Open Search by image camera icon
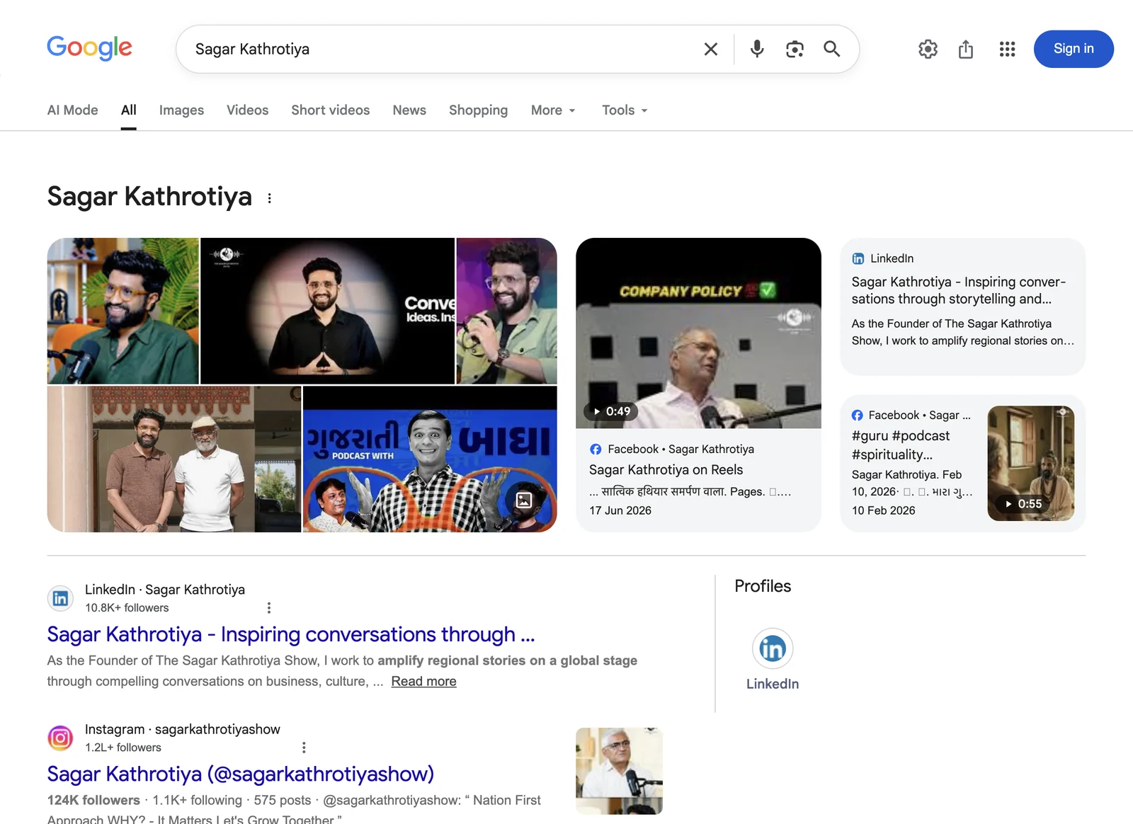The width and height of the screenshot is (1133, 824). coord(795,49)
